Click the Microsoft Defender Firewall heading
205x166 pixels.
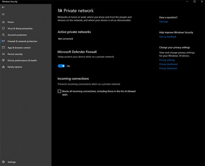[77, 52]
